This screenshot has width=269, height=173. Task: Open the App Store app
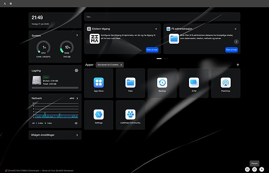coord(99,83)
